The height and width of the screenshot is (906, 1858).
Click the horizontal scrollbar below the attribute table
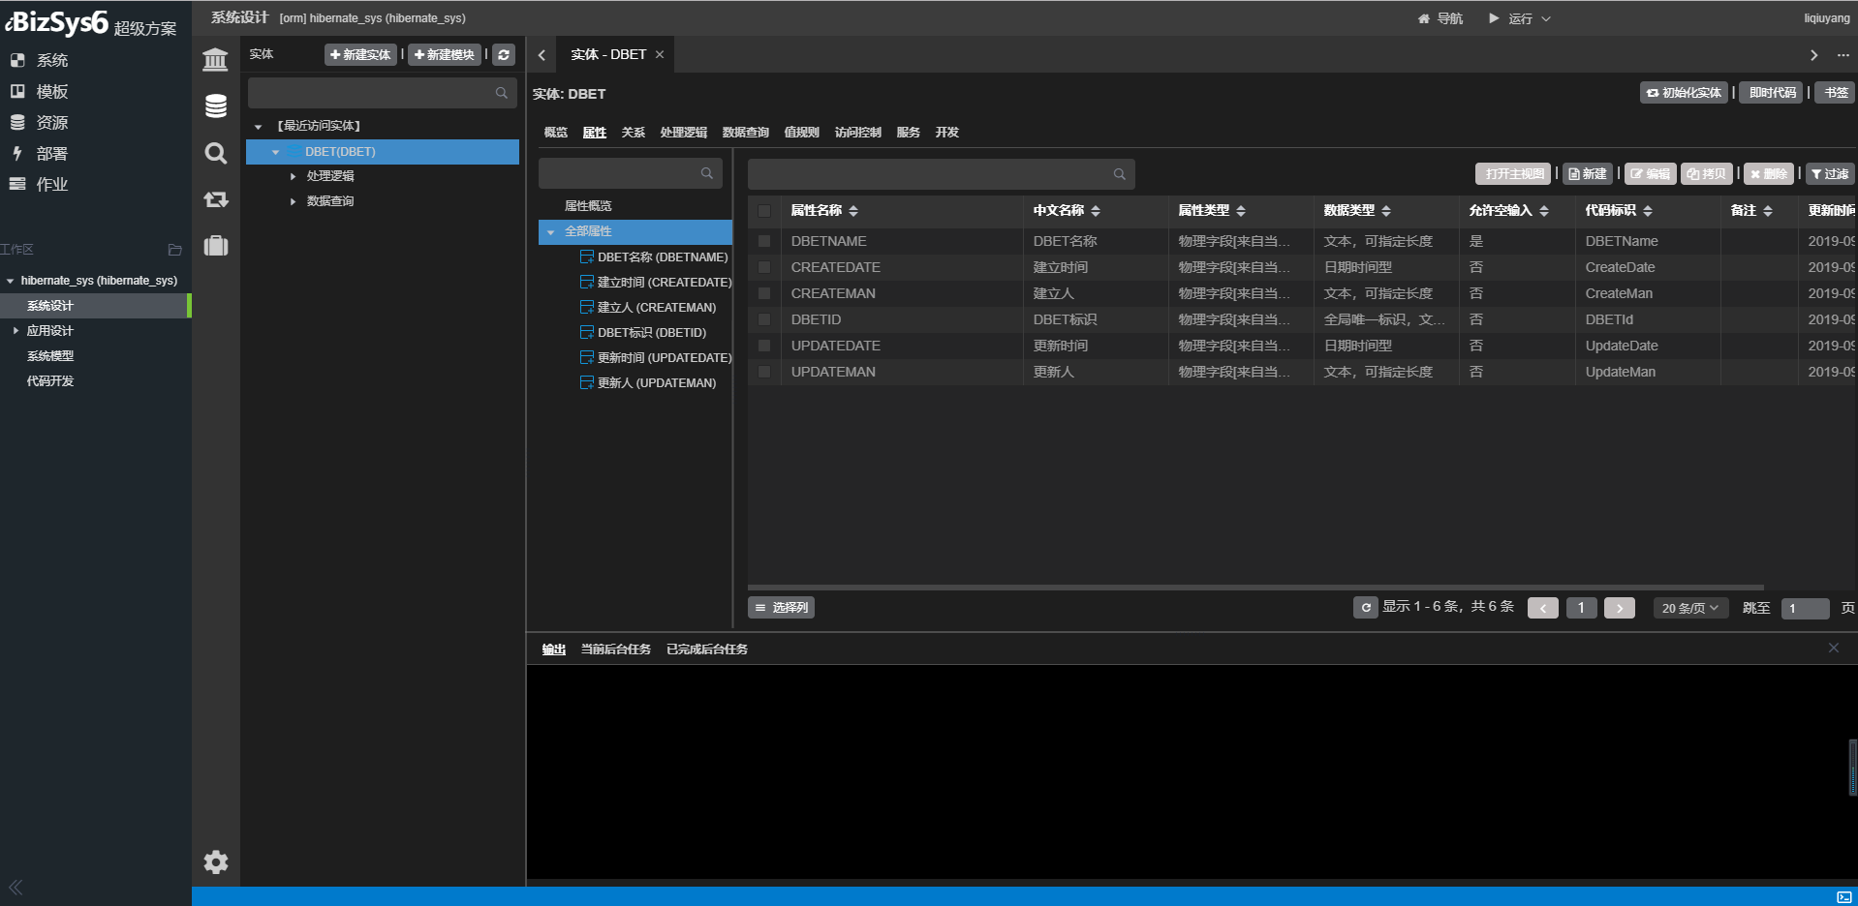pos(1255,588)
